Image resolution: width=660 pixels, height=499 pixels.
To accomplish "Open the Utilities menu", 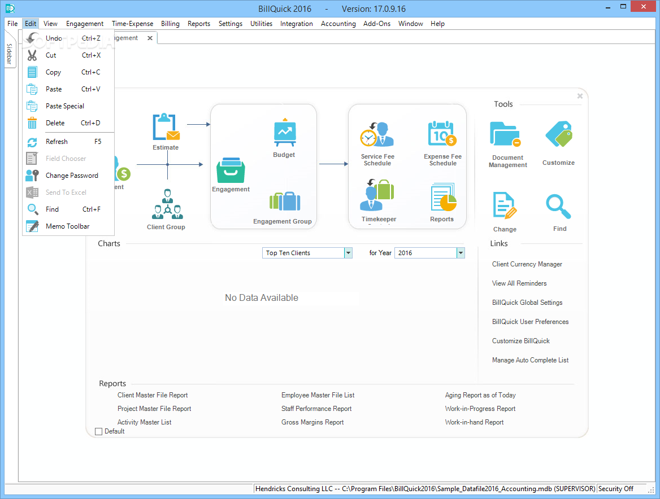I will click(x=262, y=24).
